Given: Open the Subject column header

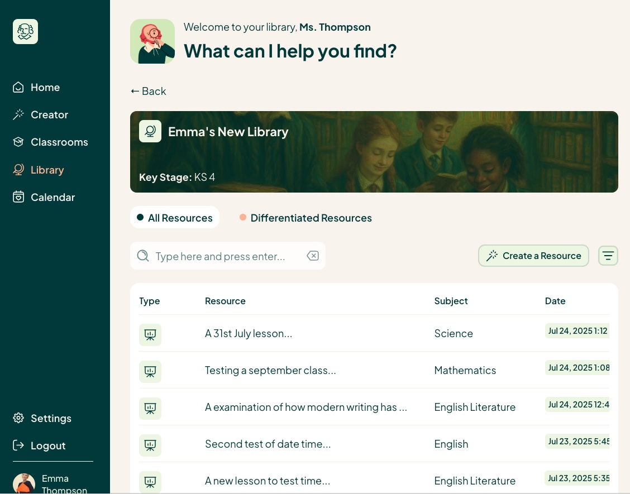Looking at the screenshot, I should pos(451,301).
